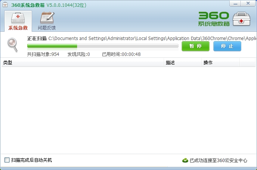Click the green 360 系统急救箱 logo
The height and width of the screenshot is (170, 257).
click(214, 19)
